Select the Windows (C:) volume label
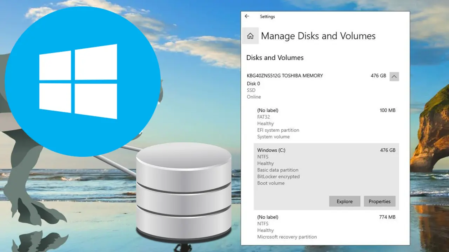 point(271,150)
